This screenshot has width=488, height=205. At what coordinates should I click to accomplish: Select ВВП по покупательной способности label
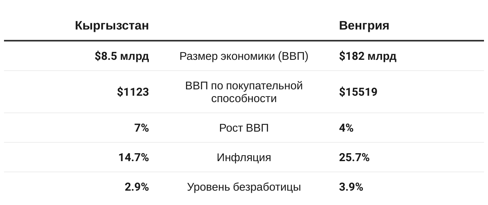(244, 92)
